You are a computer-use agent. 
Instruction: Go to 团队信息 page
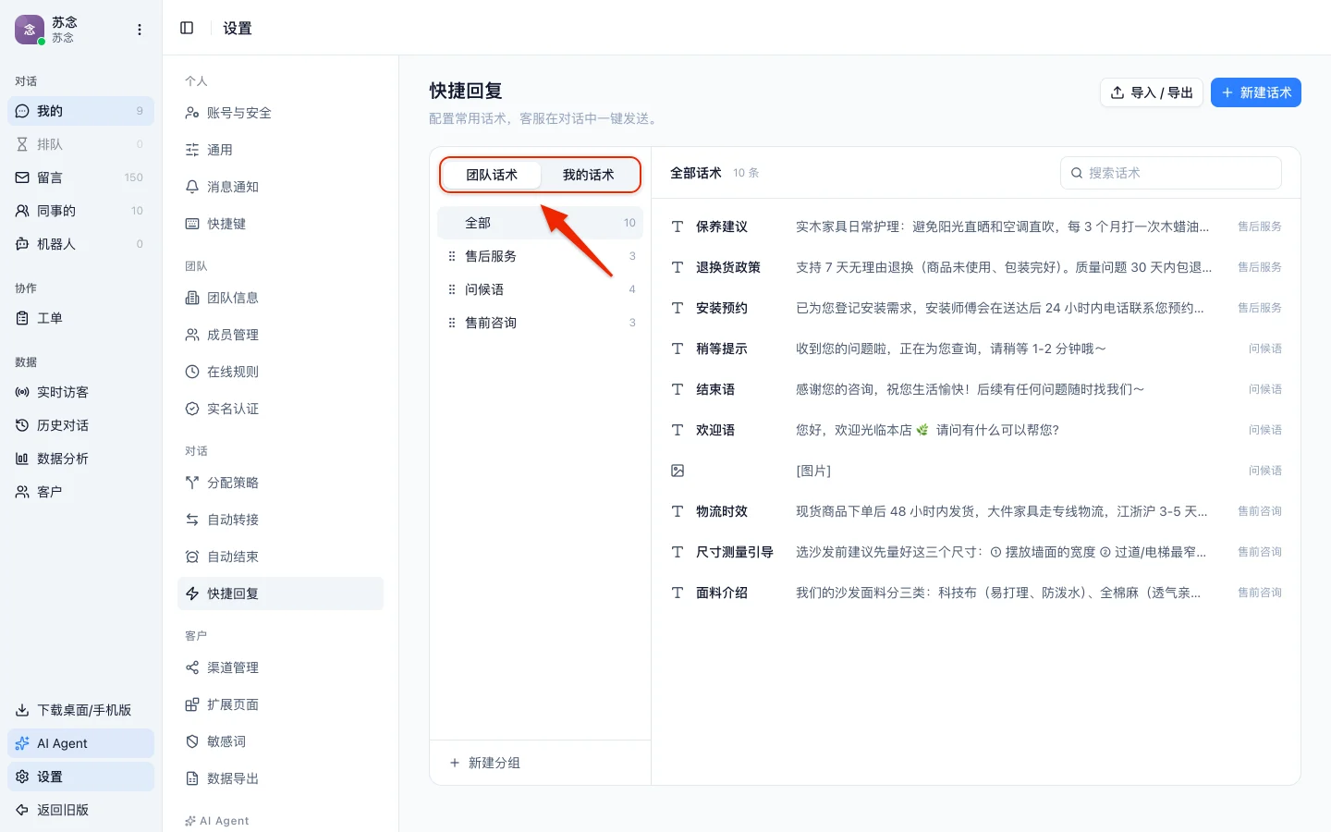tap(280, 298)
